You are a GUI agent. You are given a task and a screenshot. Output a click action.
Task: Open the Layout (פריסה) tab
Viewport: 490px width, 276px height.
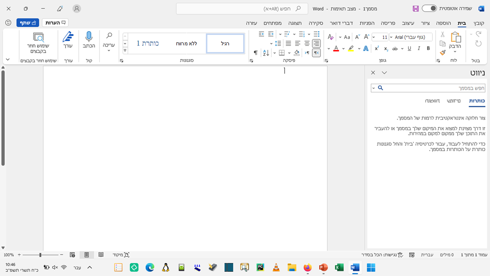pos(387,23)
